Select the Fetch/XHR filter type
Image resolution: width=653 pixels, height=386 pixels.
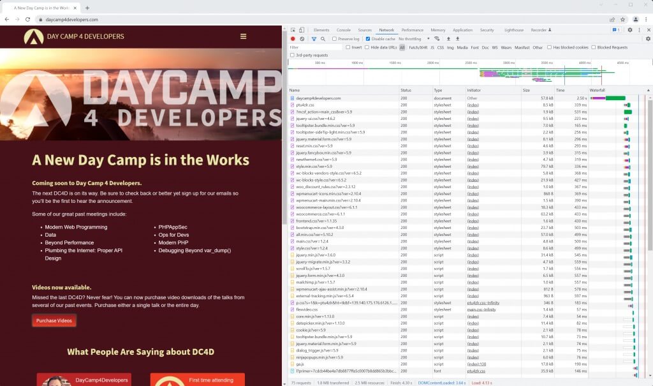pos(418,47)
